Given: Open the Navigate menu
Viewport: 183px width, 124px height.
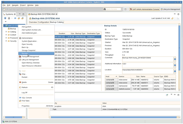Looking at the screenshot, I should (14, 5).
